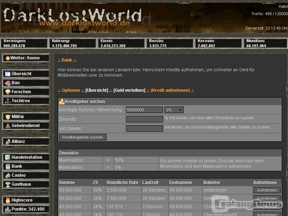
Task: Open the Highscore menu entry
Action: pos(26,200)
